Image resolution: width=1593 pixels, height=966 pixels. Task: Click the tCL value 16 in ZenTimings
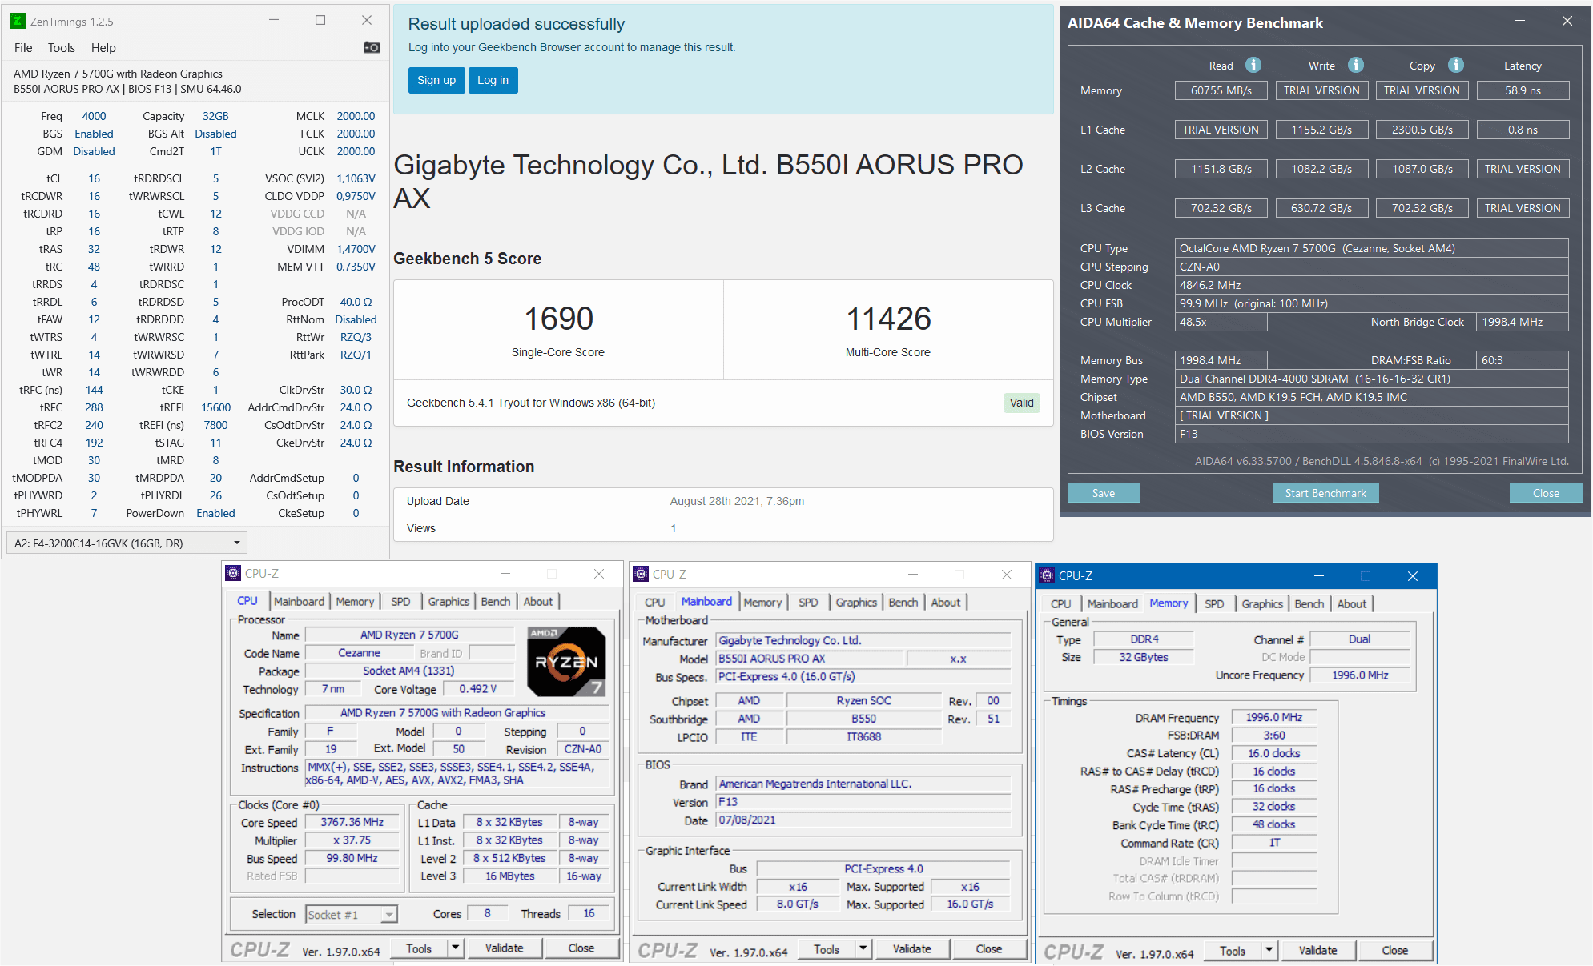[x=94, y=178]
